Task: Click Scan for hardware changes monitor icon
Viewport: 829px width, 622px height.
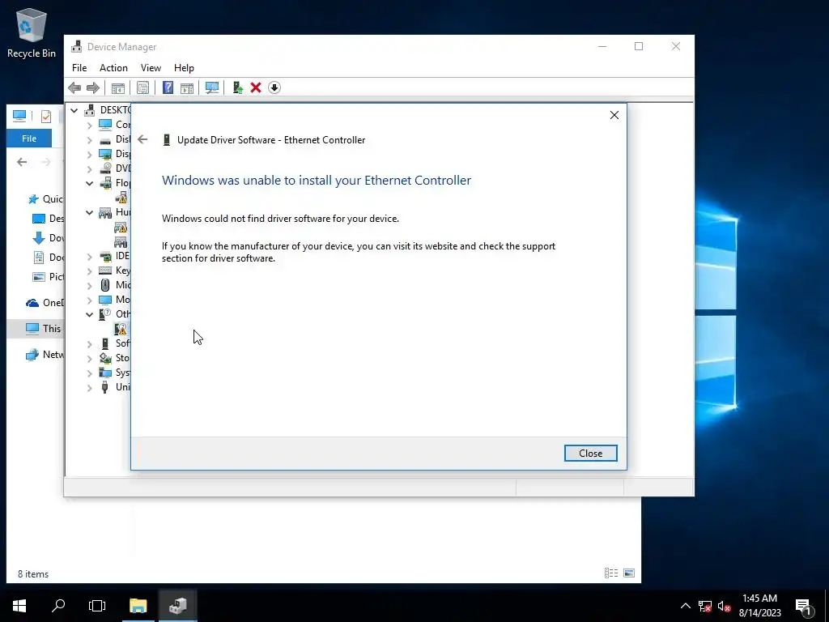Action: (x=212, y=87)
